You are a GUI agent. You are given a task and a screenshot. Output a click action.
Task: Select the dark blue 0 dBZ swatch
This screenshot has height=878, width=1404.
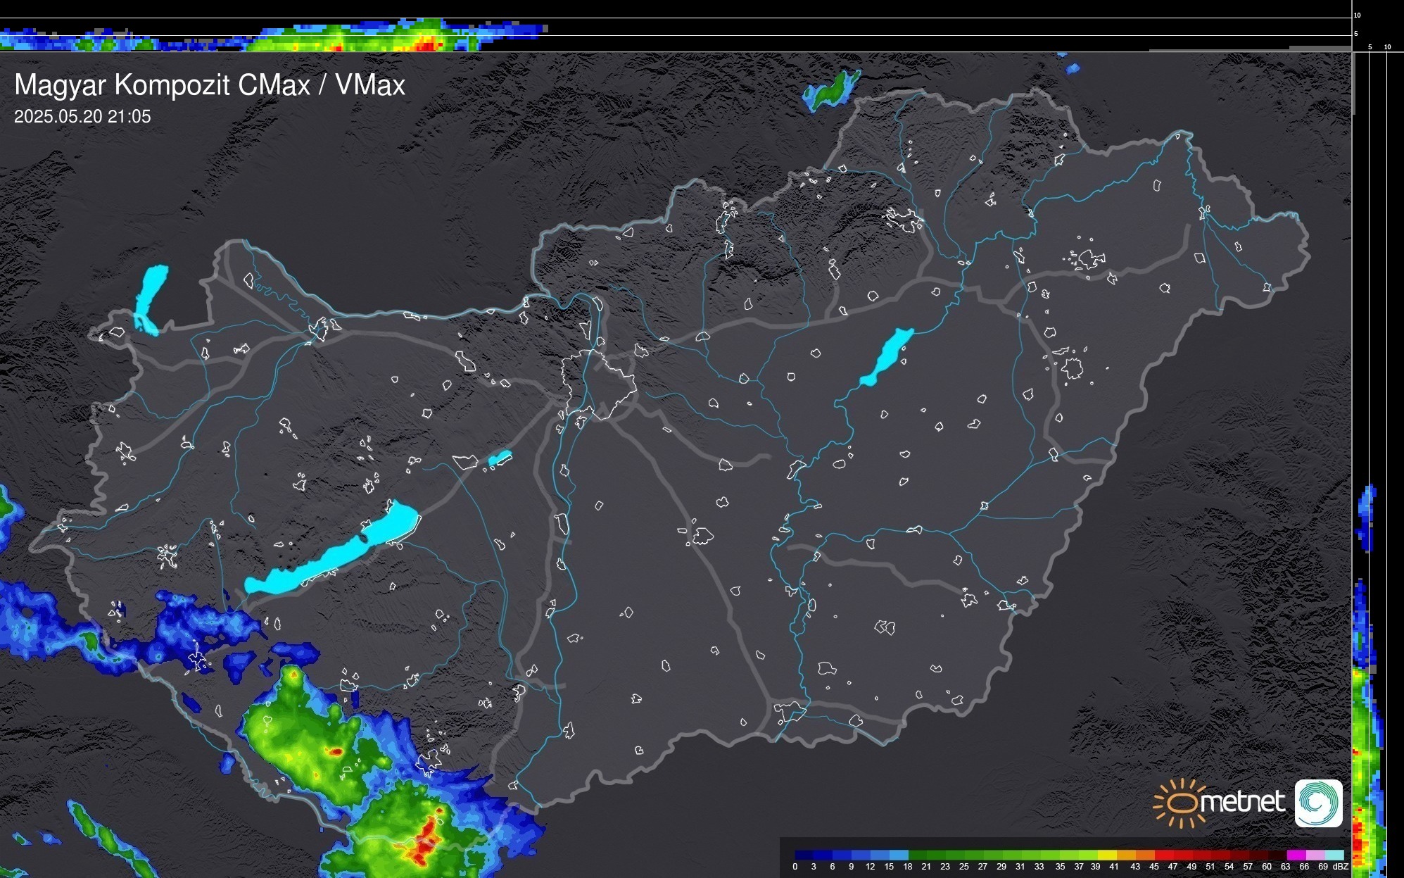coord(804,855)
